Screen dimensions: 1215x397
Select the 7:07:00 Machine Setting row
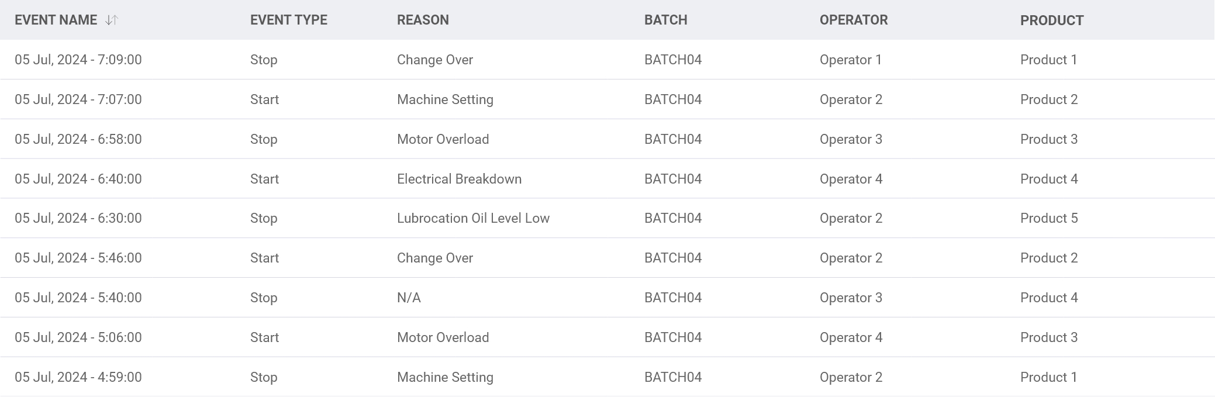click(x=78, y=99)
